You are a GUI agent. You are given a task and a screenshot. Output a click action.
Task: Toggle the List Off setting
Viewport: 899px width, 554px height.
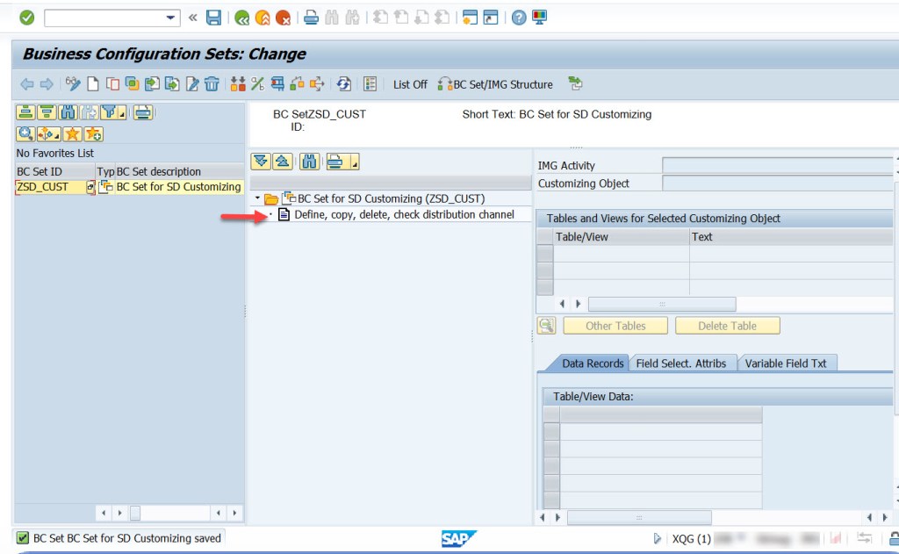[x=411, y=84]
